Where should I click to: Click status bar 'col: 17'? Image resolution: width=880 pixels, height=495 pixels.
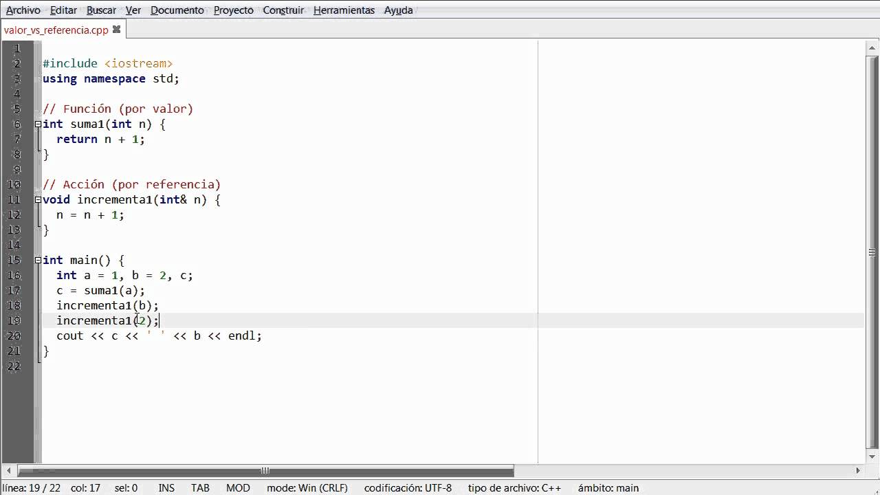click(x=85, y=488)
